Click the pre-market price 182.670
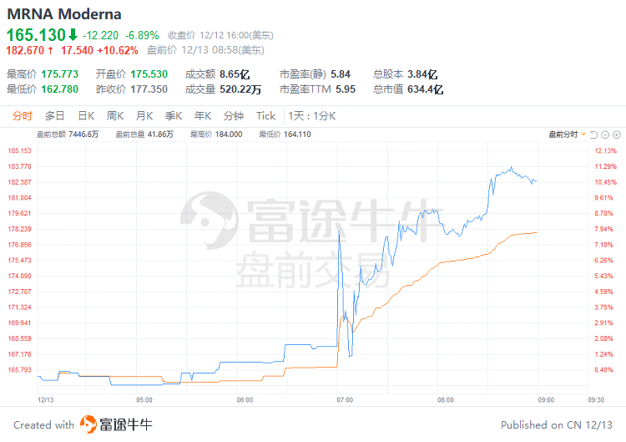 (25, 50)
